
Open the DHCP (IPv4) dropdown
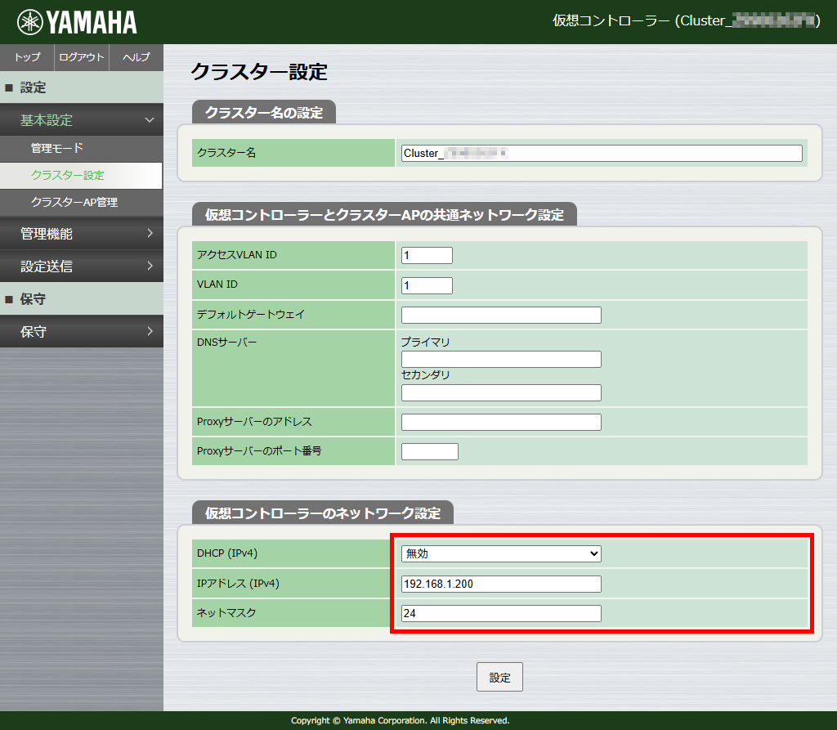[501, 553]
